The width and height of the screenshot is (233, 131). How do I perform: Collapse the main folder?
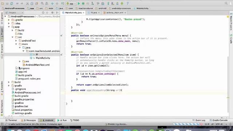pyautogui.click(x=16, y=44)
